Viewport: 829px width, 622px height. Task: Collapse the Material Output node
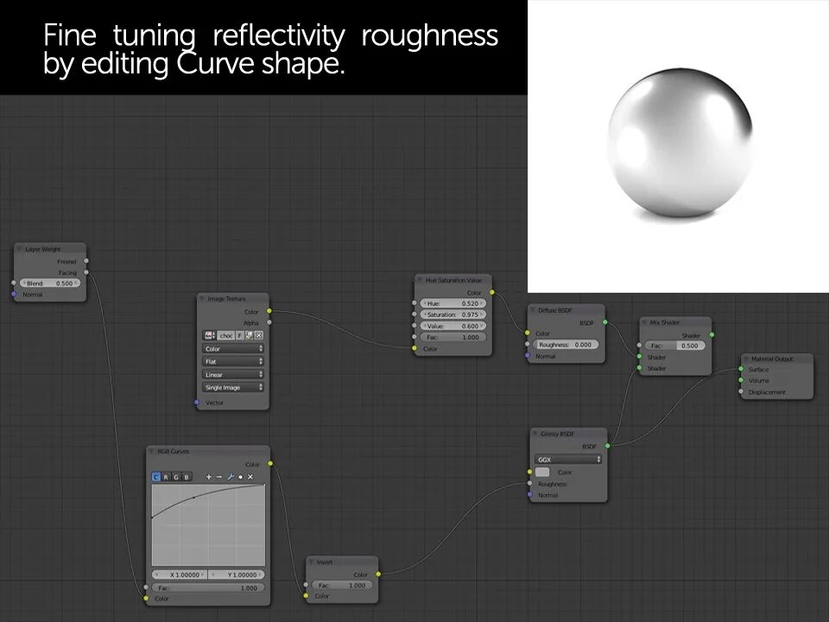coord(745,359)
